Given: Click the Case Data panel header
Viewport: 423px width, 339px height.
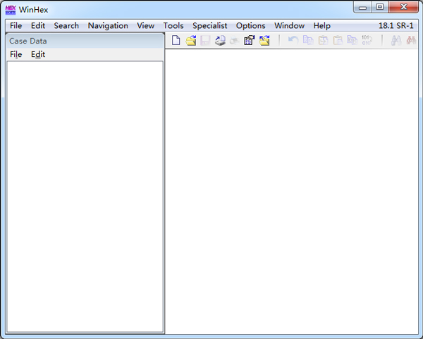Looking at the screenshot, I should [x=85, y=41].
